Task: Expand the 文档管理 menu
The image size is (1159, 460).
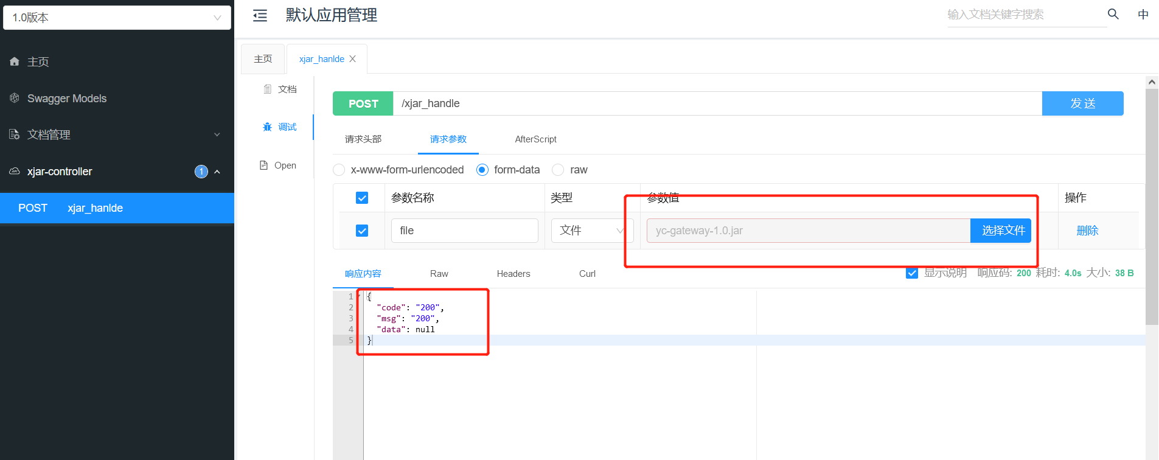Action: pos(117,134)
